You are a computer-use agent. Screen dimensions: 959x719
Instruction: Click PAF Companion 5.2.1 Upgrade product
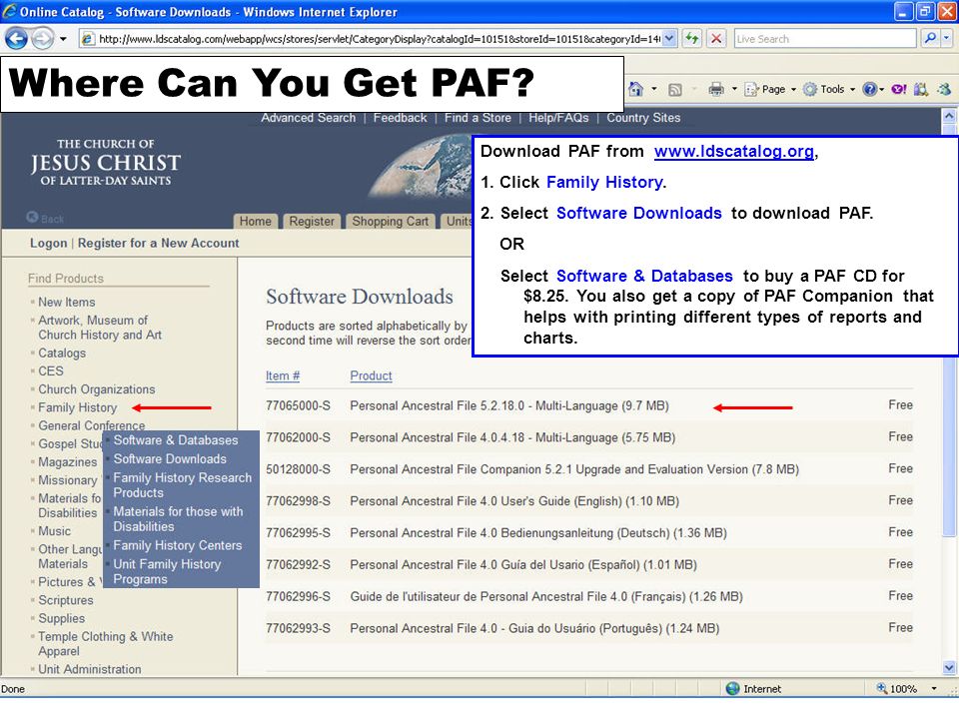[x=574, y=469]
